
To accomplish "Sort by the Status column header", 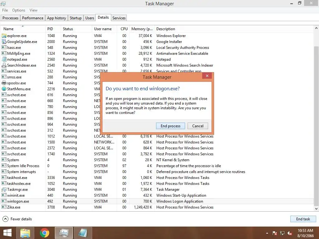I will (76, 29).
